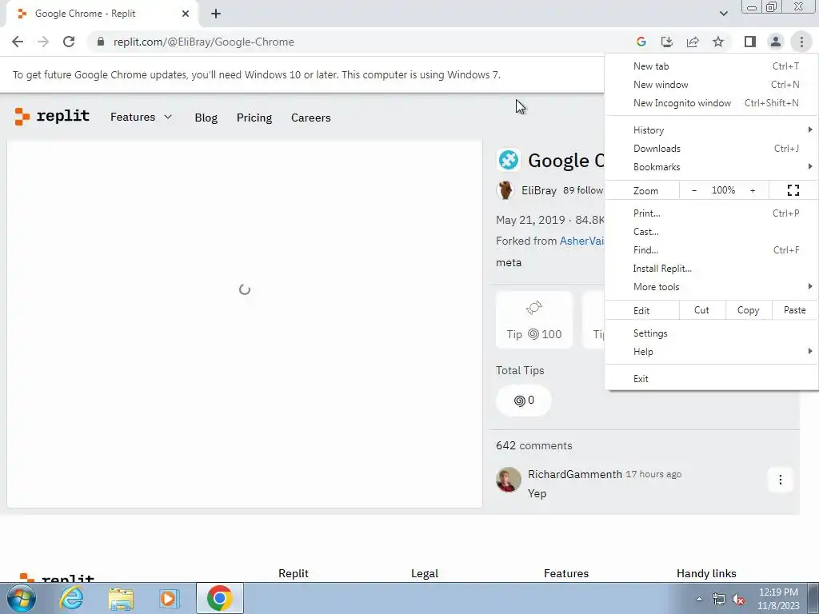
Task: Bookmark this tab with the star
Action: coord(718,42)
